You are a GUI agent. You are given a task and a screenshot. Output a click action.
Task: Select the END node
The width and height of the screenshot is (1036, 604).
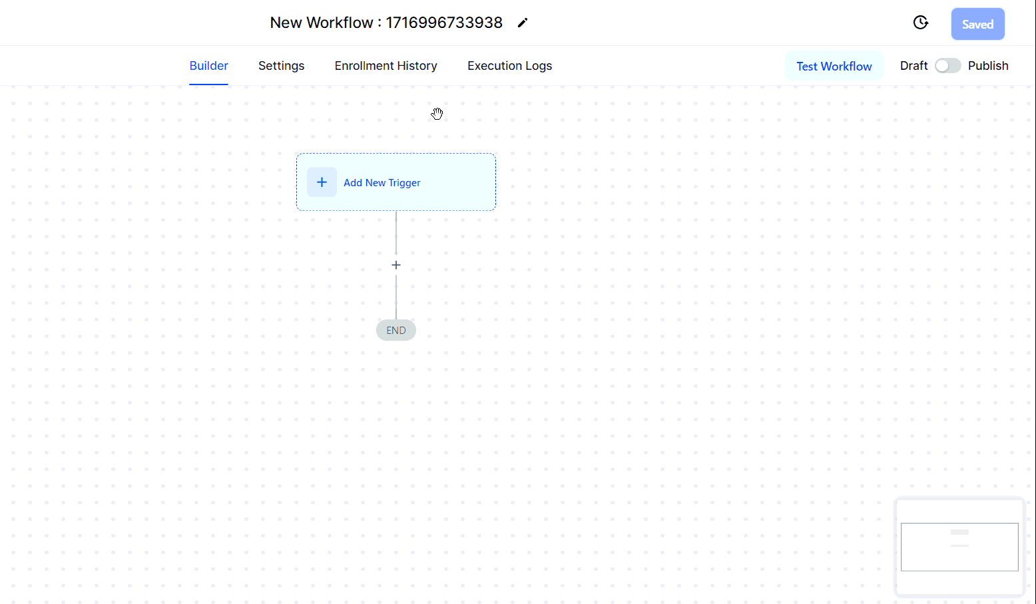[396, 331]
